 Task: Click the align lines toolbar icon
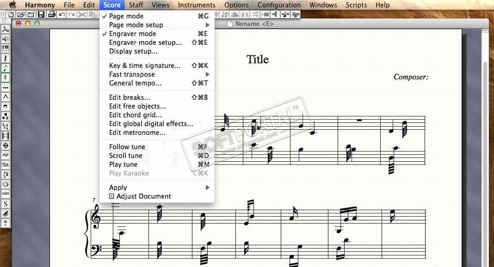click(266, 14)
